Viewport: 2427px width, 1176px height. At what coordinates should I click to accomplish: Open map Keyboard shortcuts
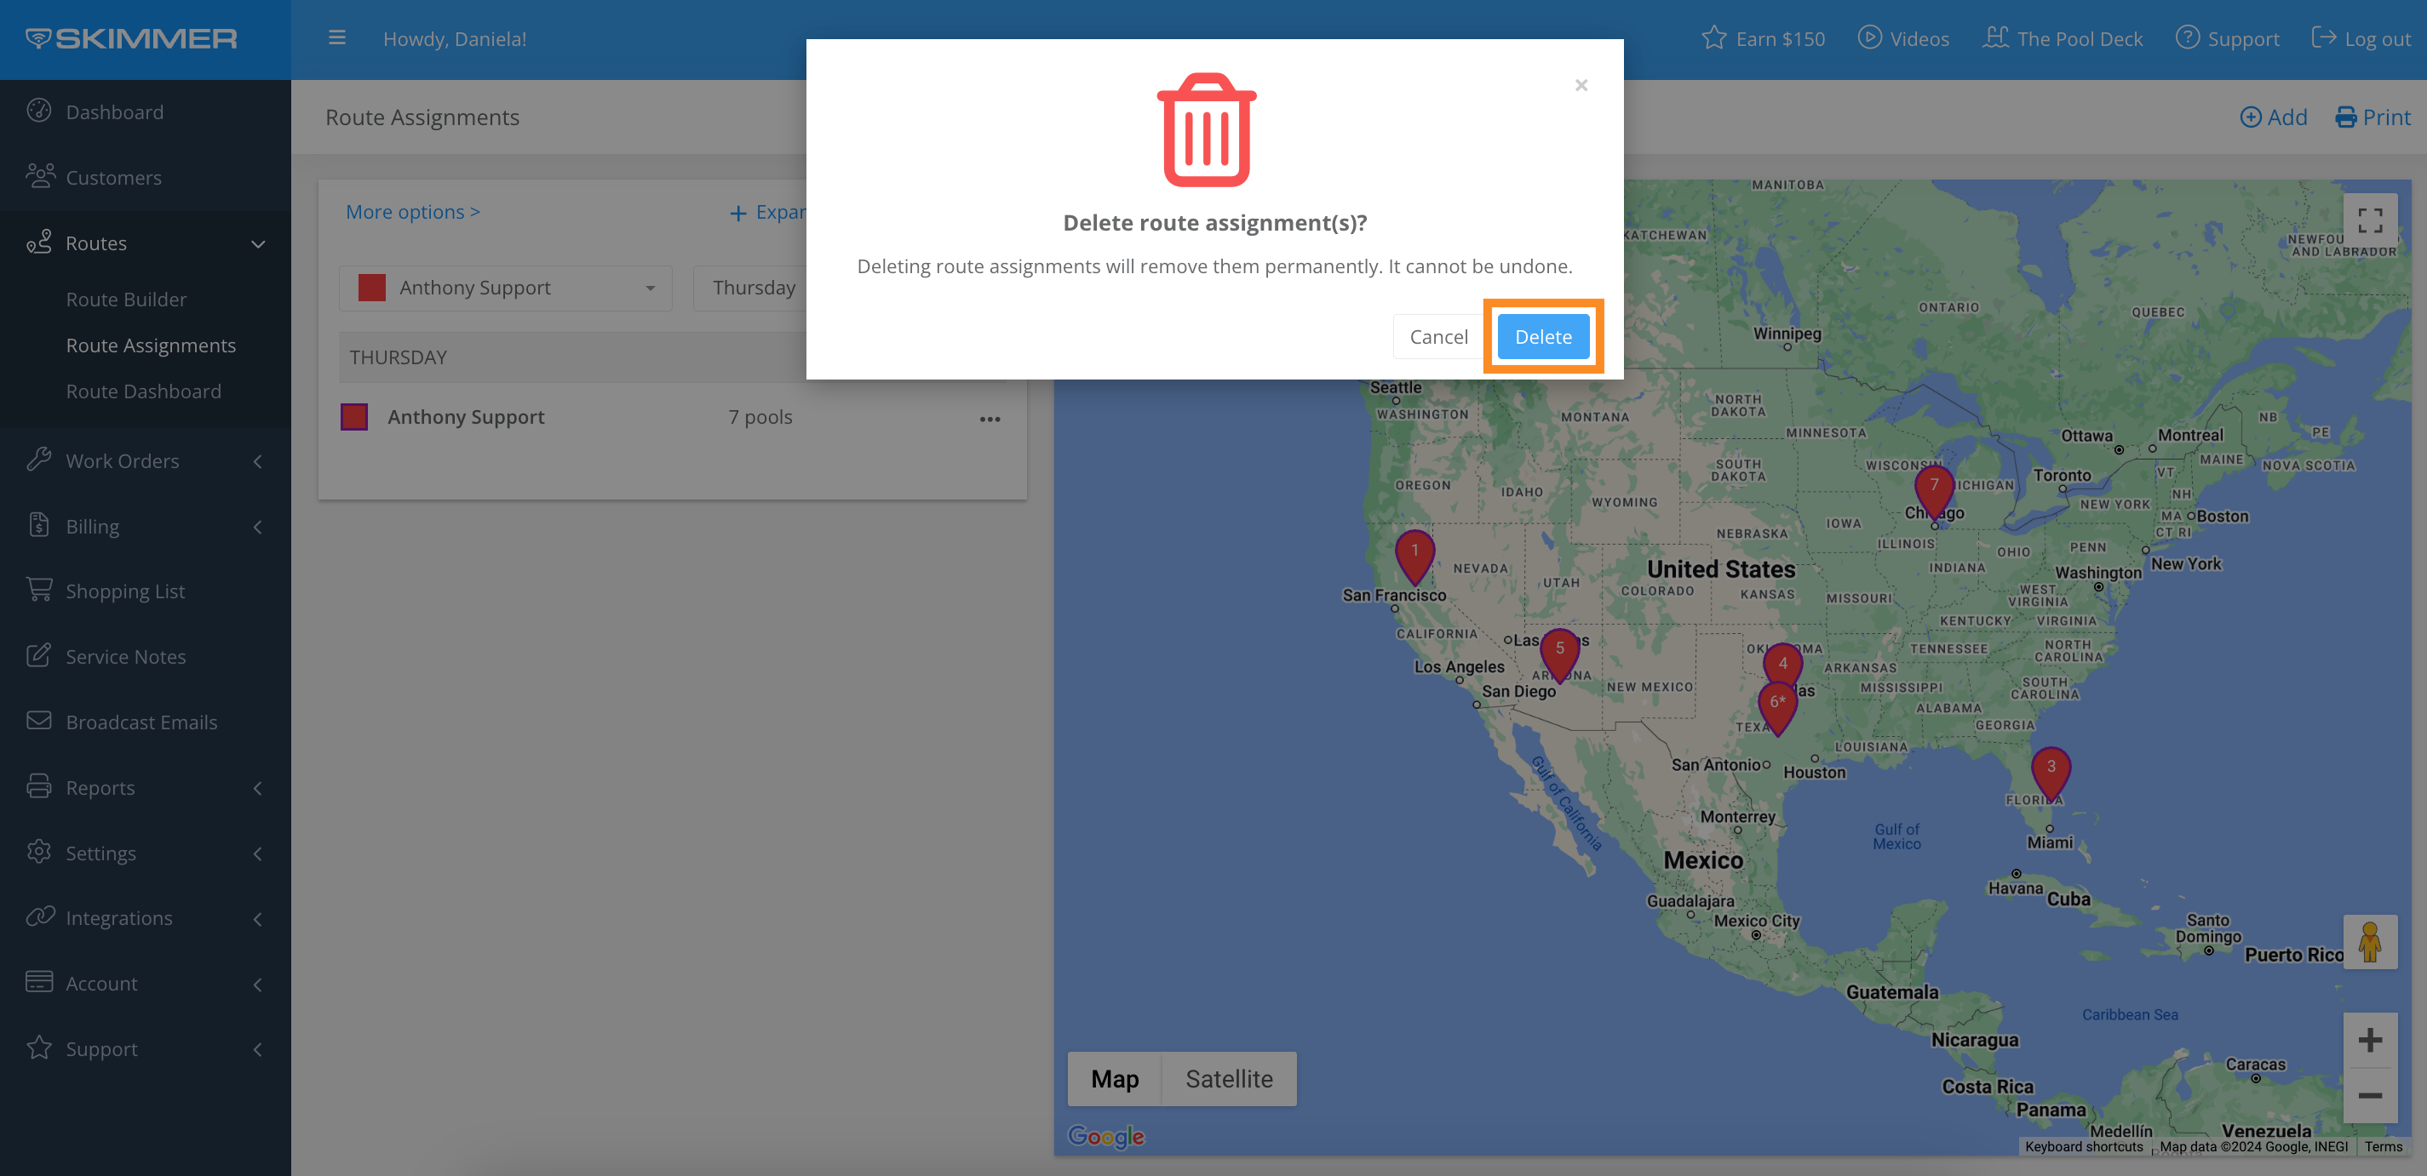[x=2083, y=1146]
